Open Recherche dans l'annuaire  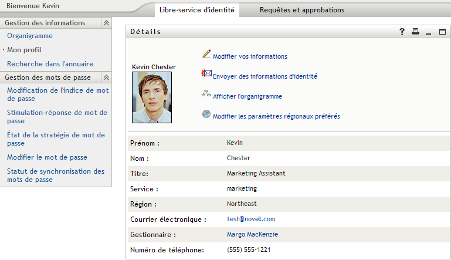[50, 64]
